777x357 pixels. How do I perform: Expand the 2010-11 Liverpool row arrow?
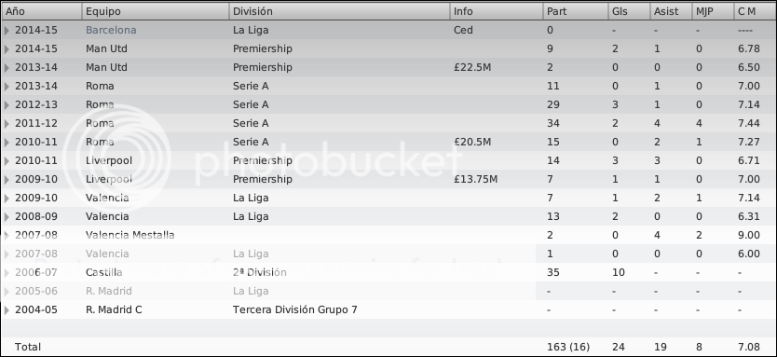pyautogui.click(x=7, y=160)
